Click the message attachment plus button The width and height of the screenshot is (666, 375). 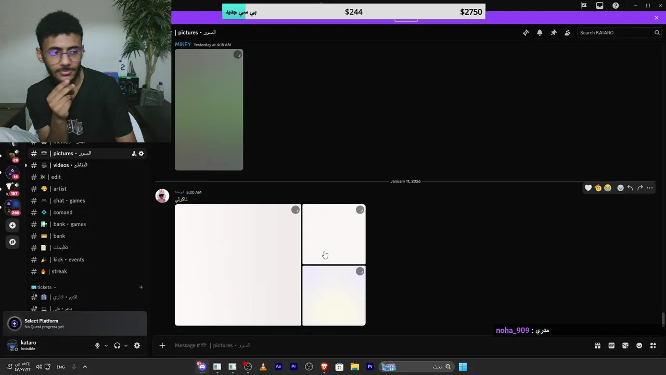click(162, 345)
